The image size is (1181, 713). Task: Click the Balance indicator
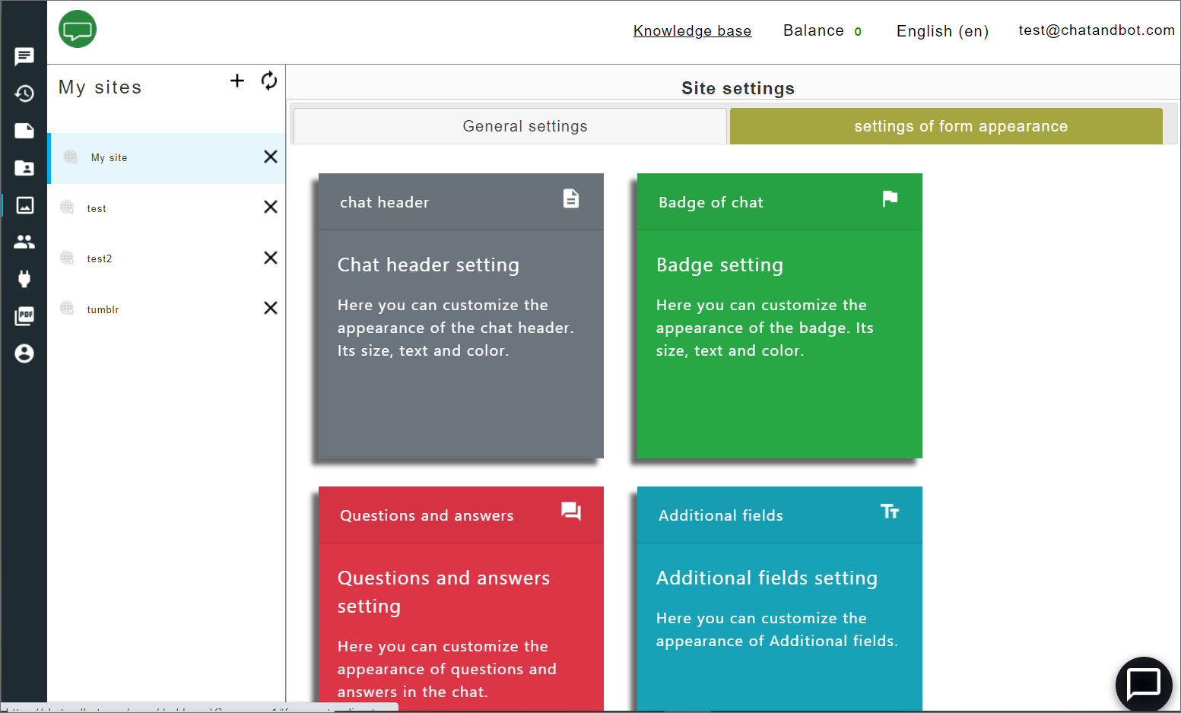822,30
